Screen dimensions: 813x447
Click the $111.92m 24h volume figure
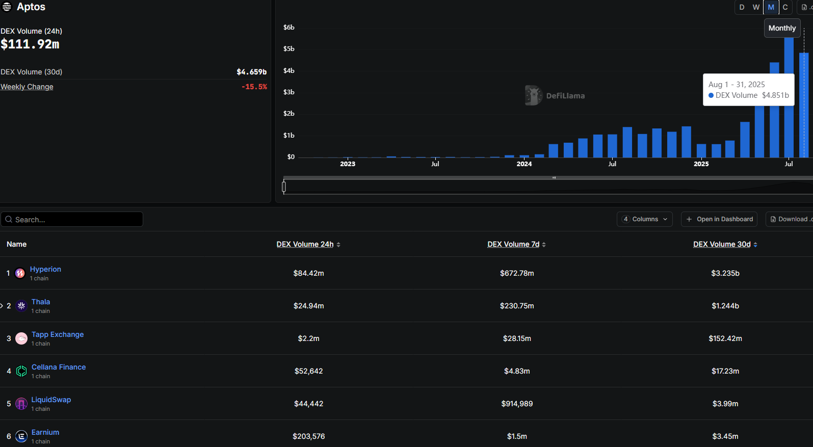[30, 44]
